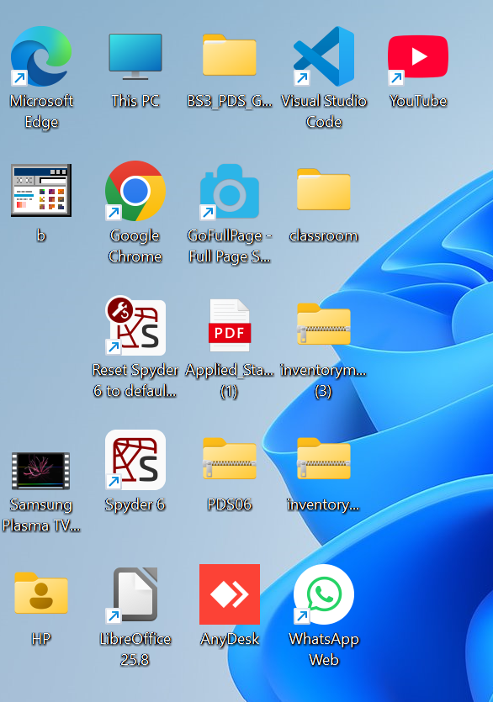493x702 pixels.
Task: Select the YouTube shortcut icon
Action: point(418,56)
